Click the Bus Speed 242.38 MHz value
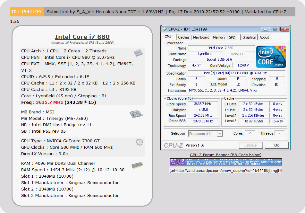Image resolution: width=305 pixels, height=213 pixels. pyautogui.click(x=203, y=115)
